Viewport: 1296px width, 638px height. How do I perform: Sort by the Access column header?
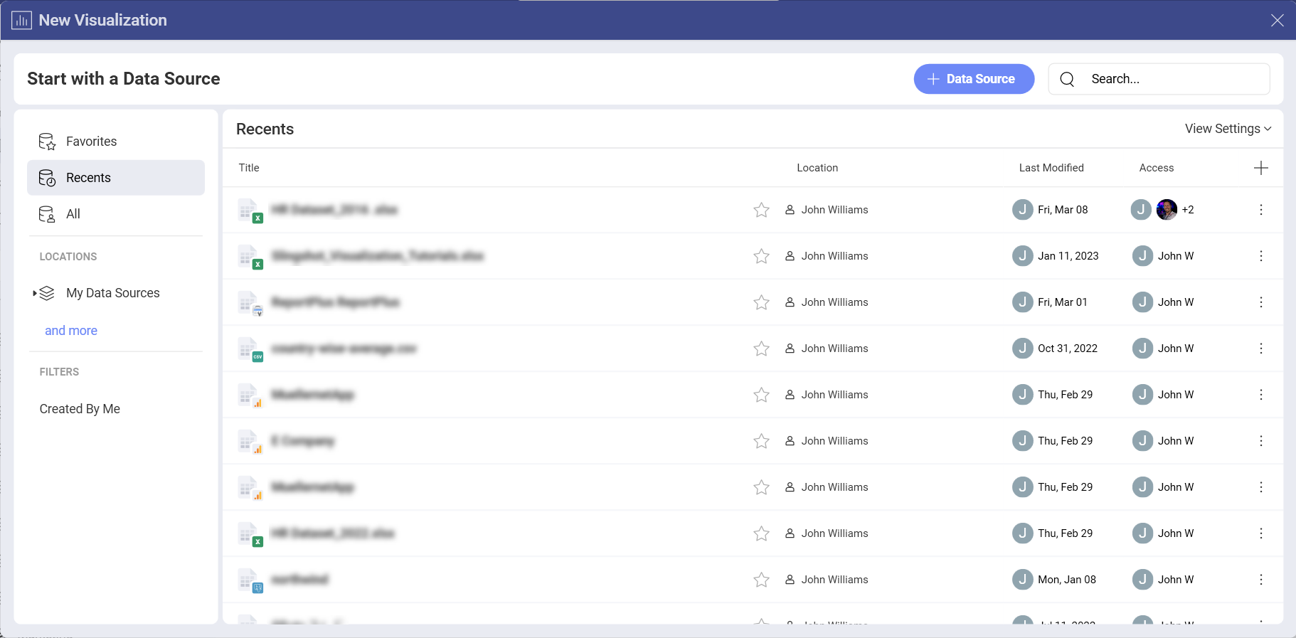point(1157,168)
